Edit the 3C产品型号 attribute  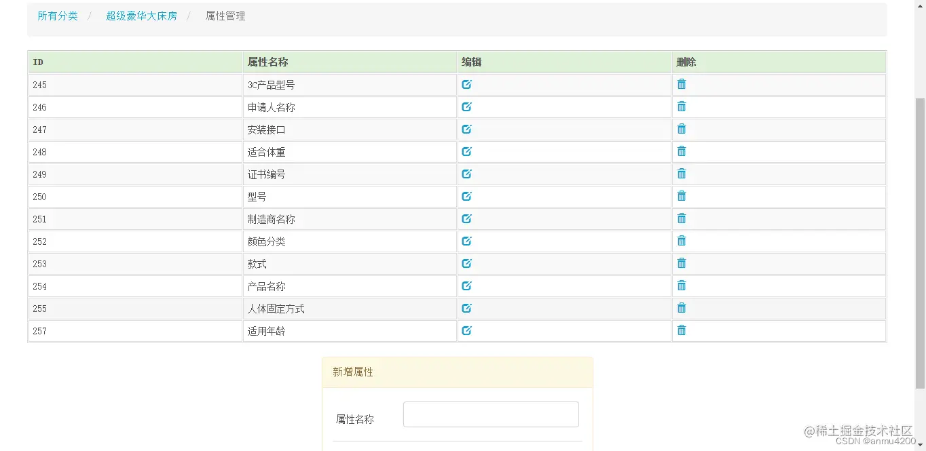(x=466, y=84)
